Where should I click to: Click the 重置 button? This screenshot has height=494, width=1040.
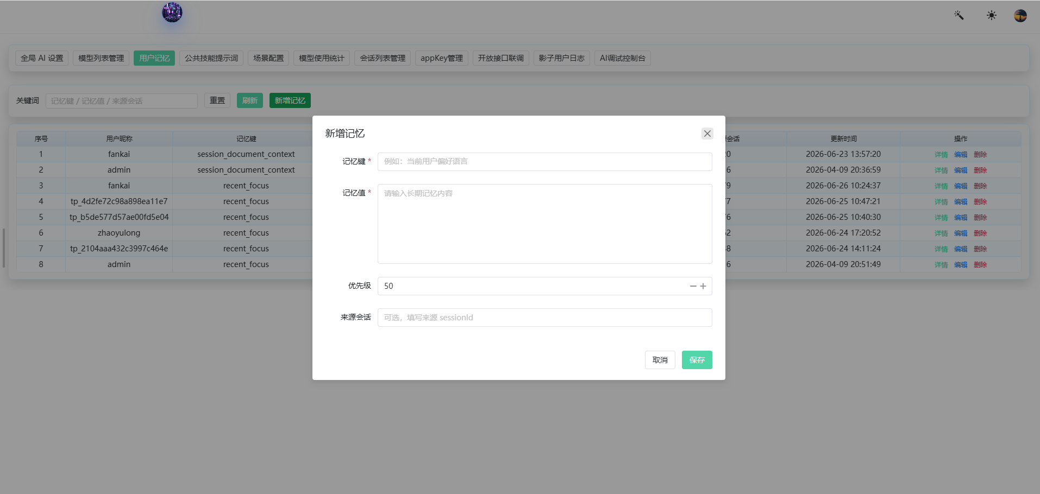coord(217,100)
